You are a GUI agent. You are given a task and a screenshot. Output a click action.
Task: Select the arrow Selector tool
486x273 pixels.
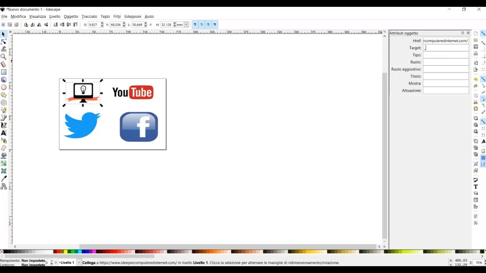tap(3, 34)
